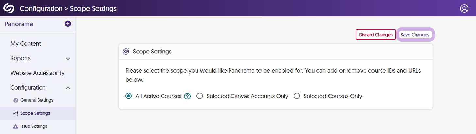Open General Settings in the Configuration submenu
The width and height of the screenshot is (476, 134).
tap(37, 100)
